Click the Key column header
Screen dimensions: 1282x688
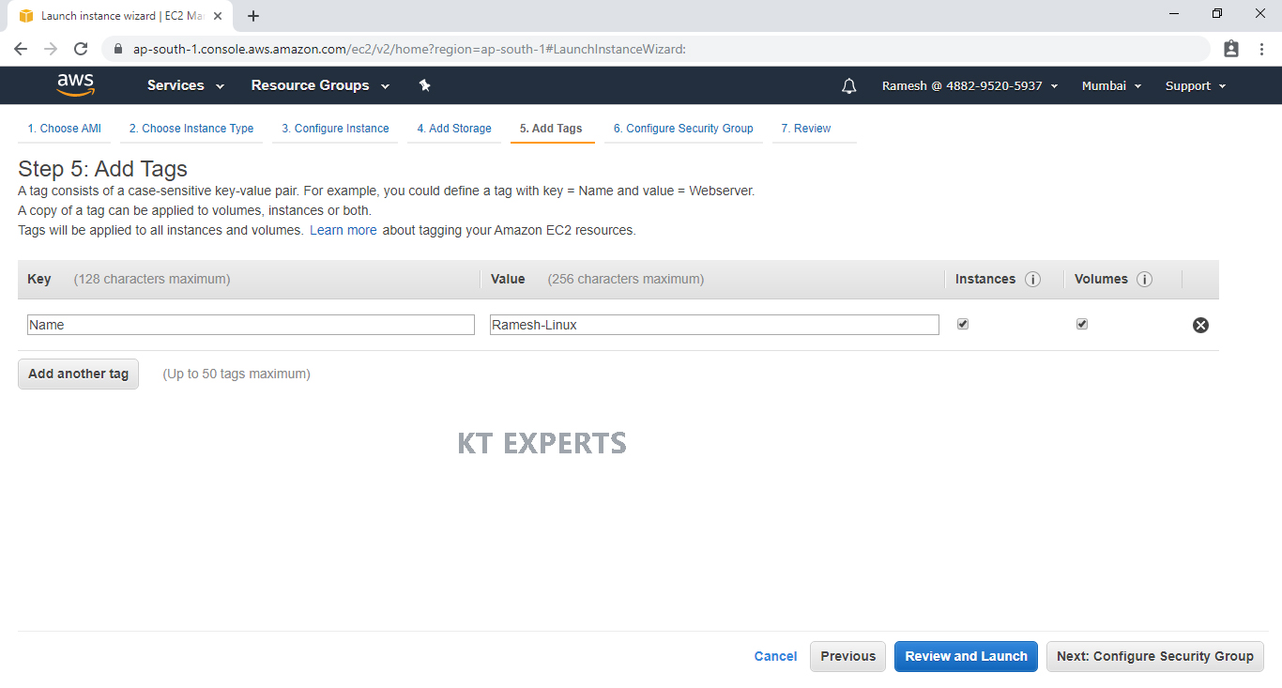pyautogui.click(x=39, y=279)
